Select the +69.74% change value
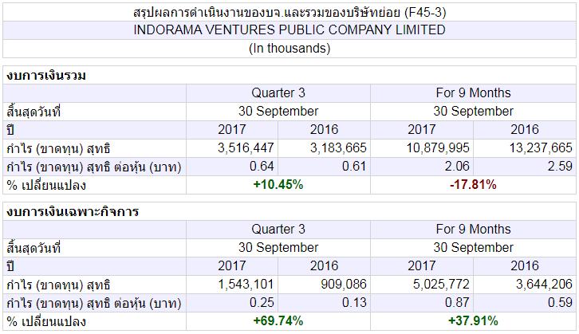The height and width of the screenshot is (334, 579). tap(278, 320)
